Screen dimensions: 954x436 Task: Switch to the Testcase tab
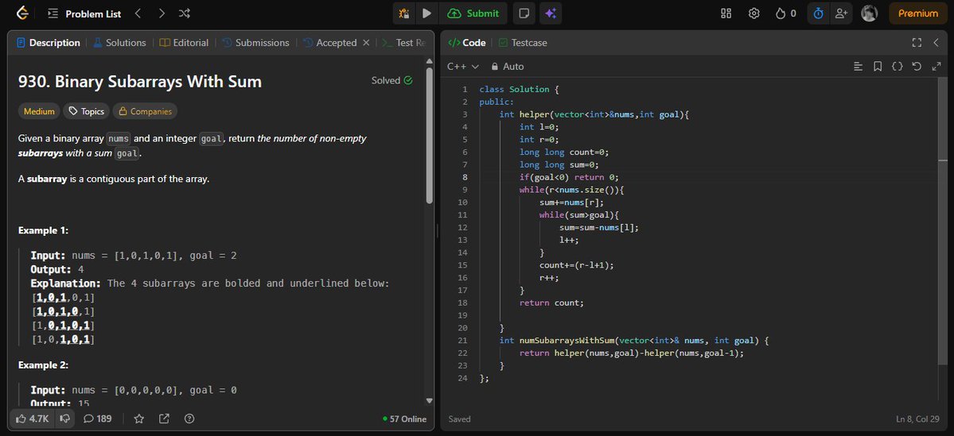point(523,43)
